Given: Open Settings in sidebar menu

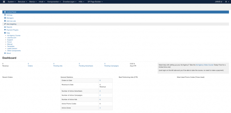Looking at the screenshot, I should [10, 15].
